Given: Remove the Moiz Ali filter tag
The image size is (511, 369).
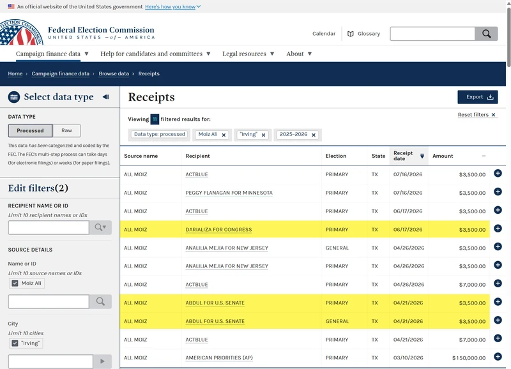Looking at the screenshot, I should pos(224,135).
